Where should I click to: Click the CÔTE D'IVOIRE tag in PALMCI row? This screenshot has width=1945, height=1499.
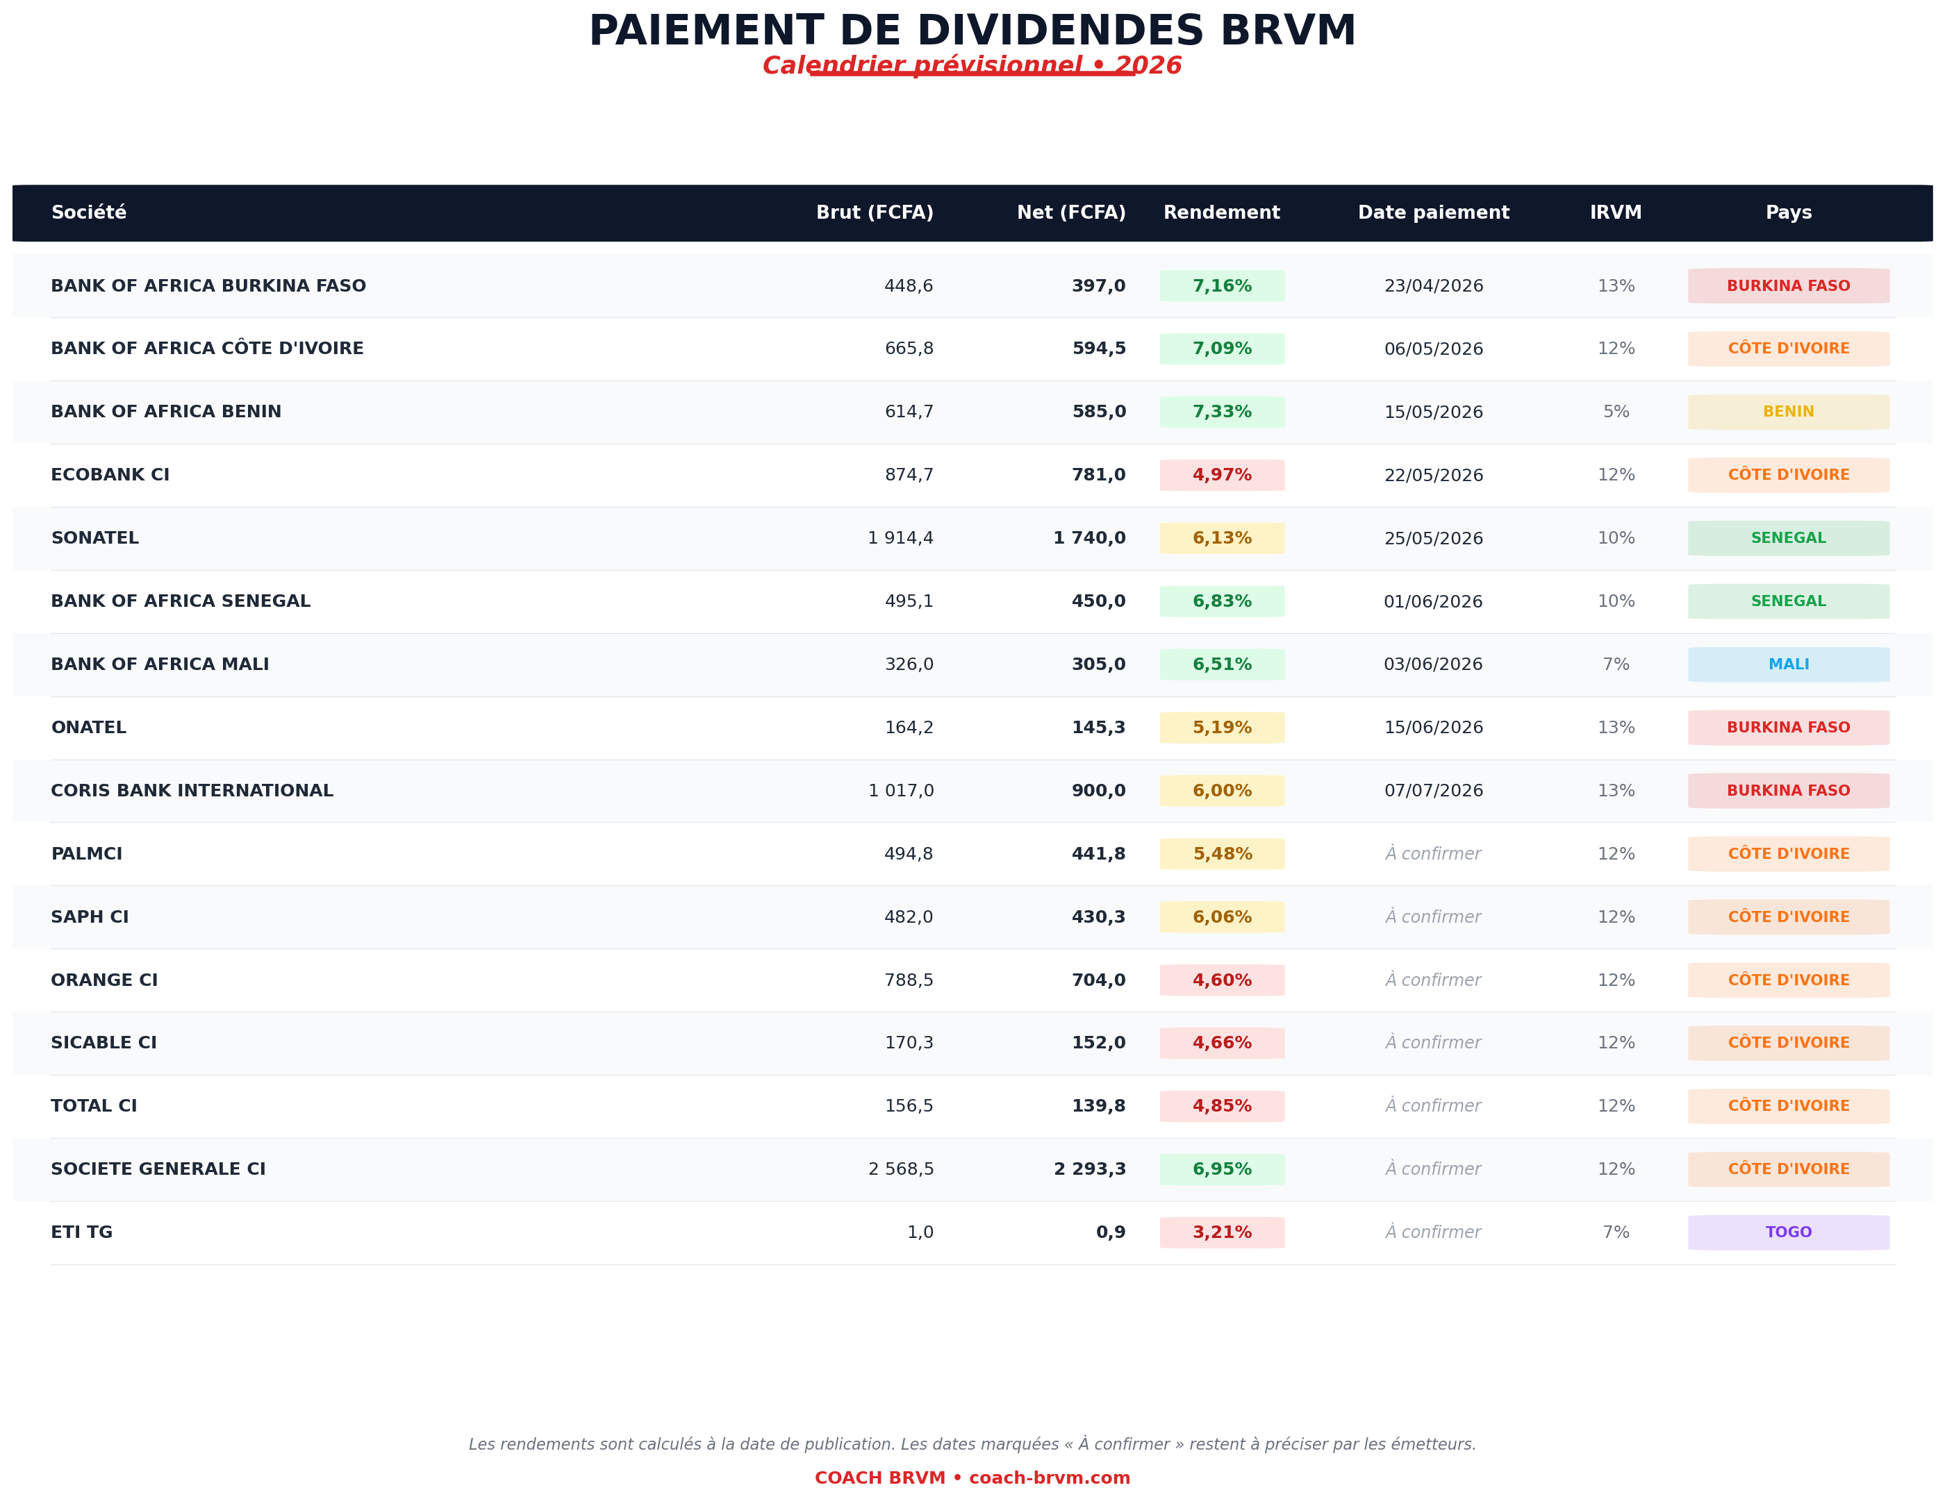(1788, 855)
